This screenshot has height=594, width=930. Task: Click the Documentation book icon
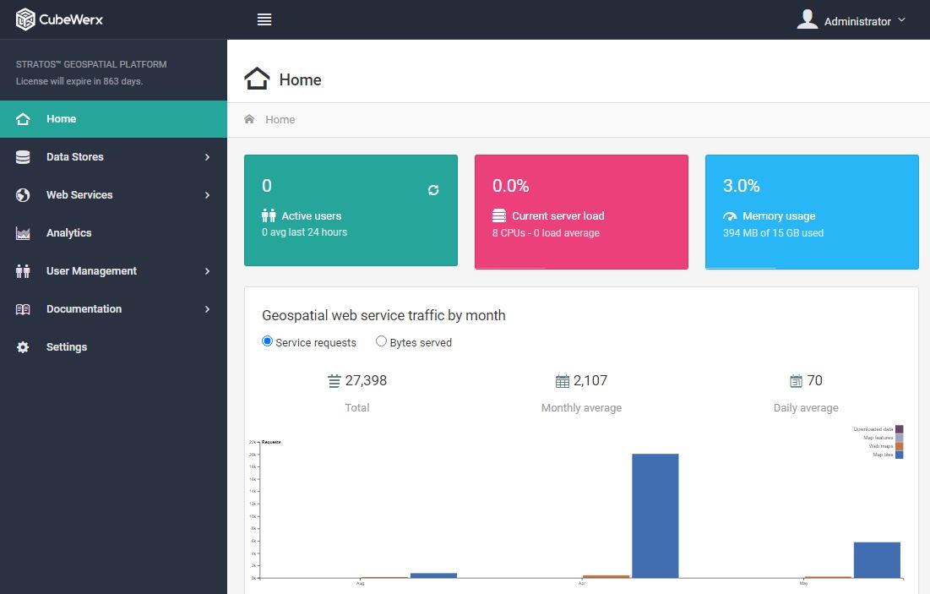click(x=23, y=309)
